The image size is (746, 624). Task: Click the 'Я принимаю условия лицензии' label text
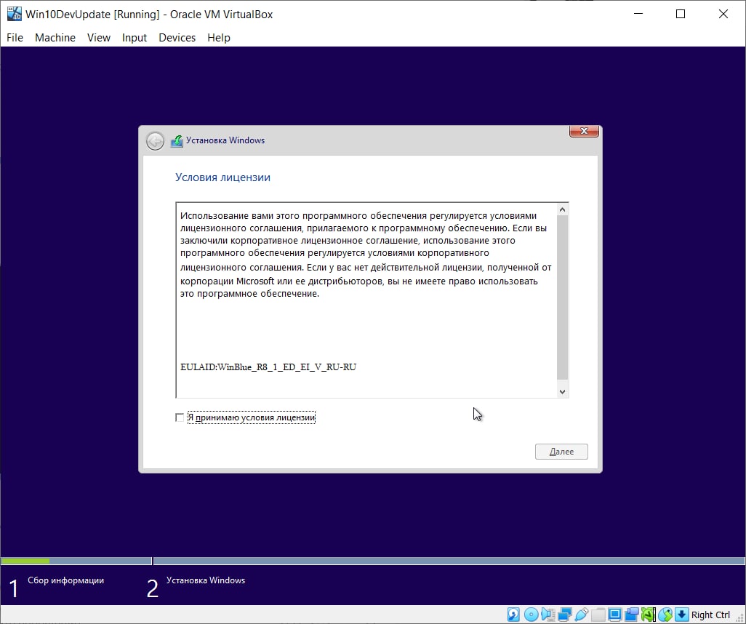tap(251, 417)
